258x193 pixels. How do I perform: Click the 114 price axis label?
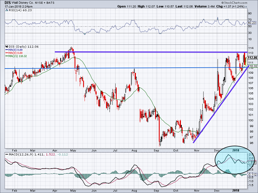point(251,48)
